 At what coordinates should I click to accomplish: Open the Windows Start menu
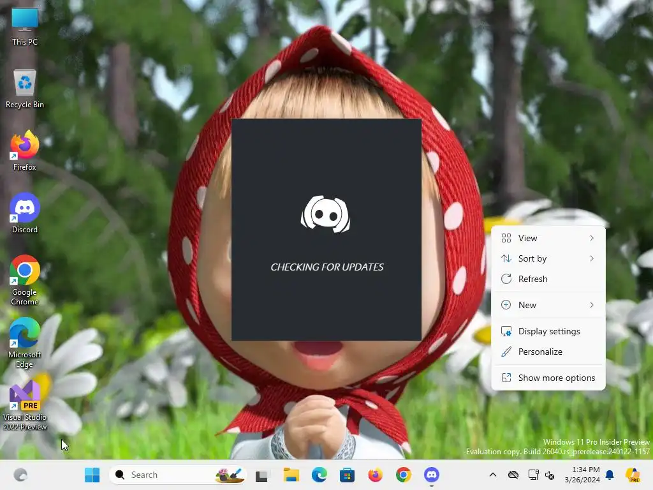point(92,475)
